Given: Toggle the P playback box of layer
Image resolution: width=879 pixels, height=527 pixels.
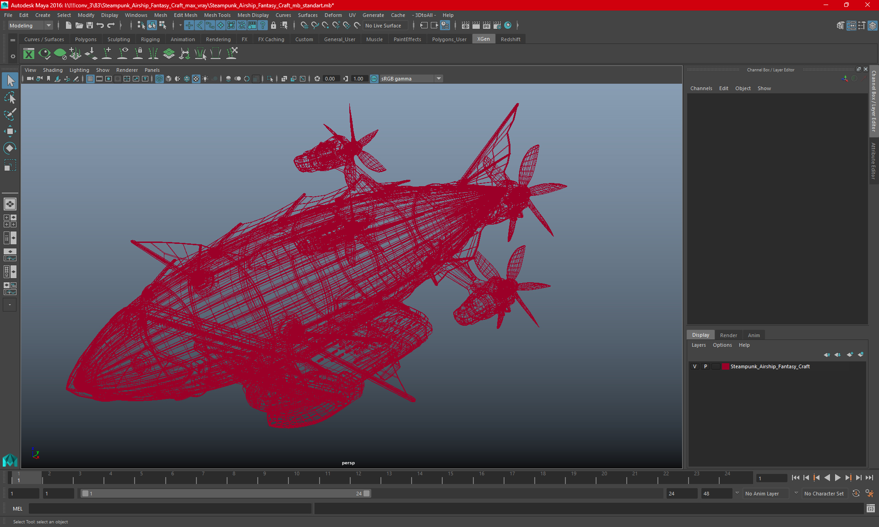Looking at the screenshot, I should click(x=705, y=366).
